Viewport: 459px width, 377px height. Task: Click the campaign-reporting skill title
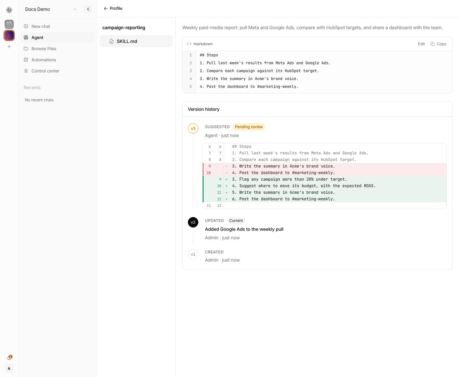click(x=124, y=28)
